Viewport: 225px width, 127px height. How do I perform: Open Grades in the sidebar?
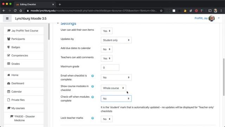coord(24,64)
